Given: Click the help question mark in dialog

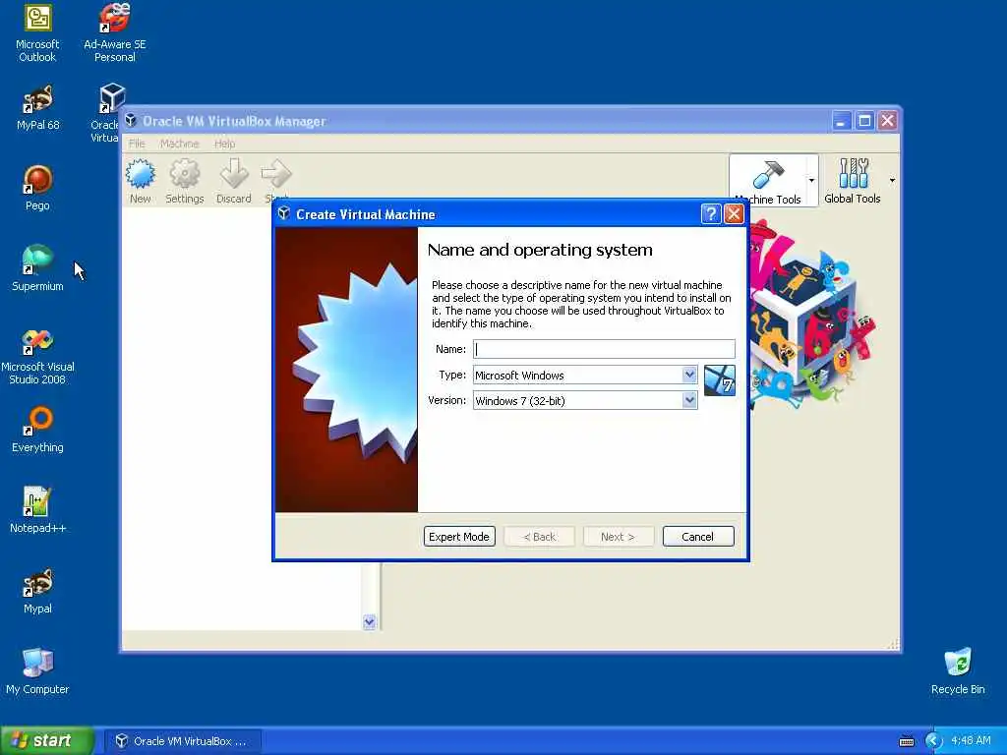Looking at the screenshot, I should click(x=711, y=213).
